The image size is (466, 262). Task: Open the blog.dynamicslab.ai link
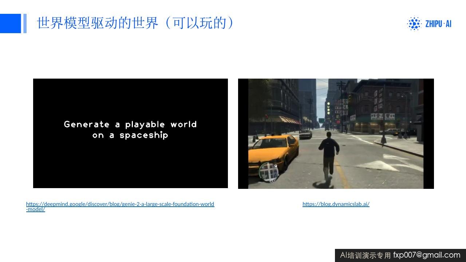(x=336, y=204)
